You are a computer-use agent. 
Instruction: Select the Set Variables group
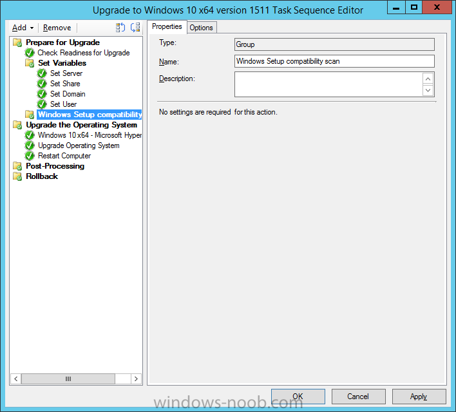(x=62, y=63)
